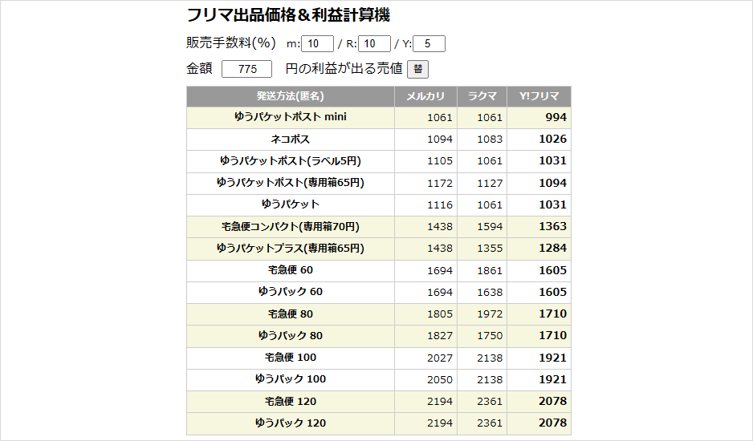Select the ラクマ price 1594 cell
The image size is (753, 441).
490,226
